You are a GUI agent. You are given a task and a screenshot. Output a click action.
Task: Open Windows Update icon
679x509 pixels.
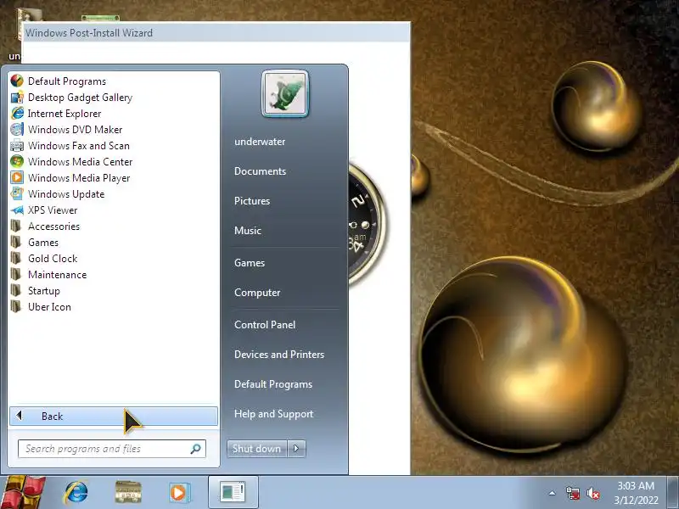point(17,194)
